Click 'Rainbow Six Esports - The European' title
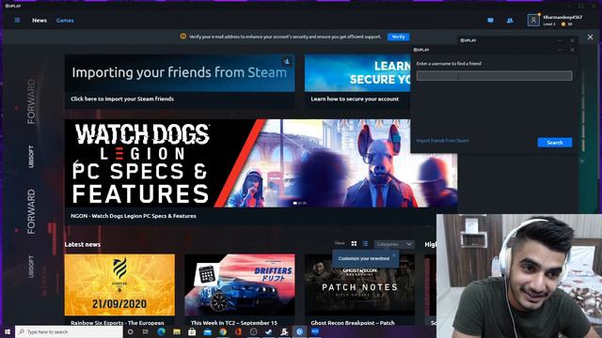 click(x=117, y=323)
